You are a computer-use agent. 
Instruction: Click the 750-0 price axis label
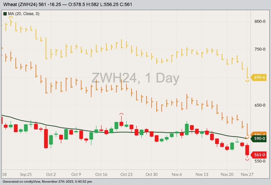[x=260, y=49]
